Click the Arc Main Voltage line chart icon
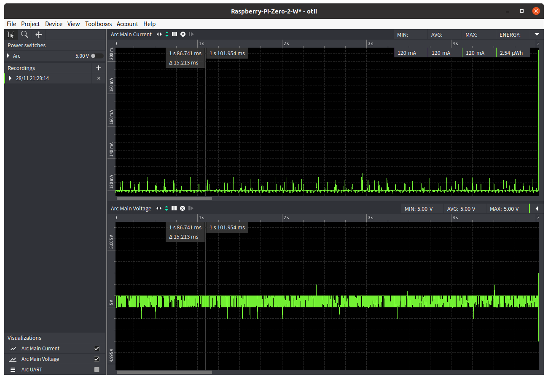Screen dimensions: 548x379 13,359
